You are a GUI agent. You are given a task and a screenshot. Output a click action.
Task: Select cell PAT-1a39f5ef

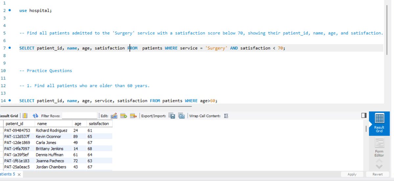click(19, 155)
